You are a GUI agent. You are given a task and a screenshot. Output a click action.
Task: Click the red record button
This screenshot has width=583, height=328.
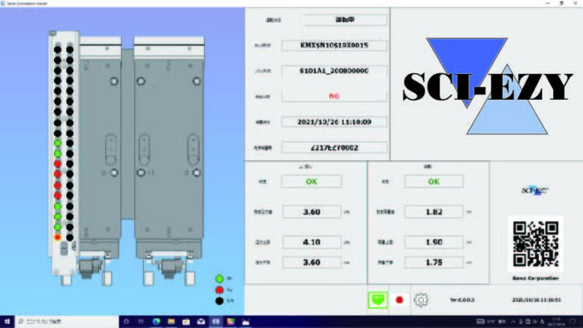(399, 300)
